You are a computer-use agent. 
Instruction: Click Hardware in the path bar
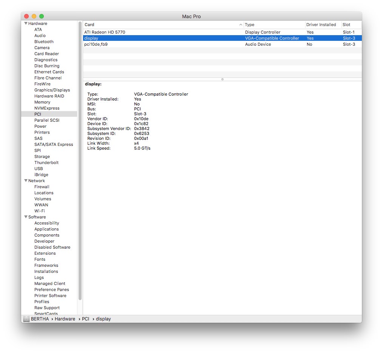(x=65, y=319)
